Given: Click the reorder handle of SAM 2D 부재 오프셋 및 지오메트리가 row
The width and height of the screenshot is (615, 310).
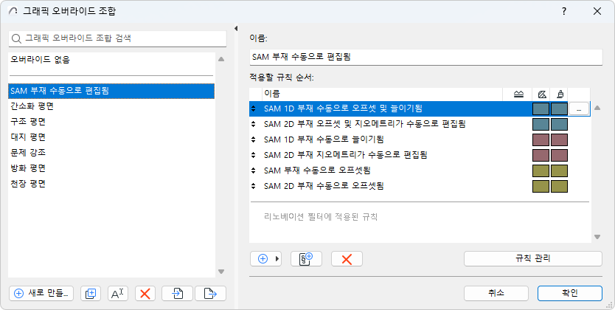Looking at the screenshot, I should [x=254, y=124].
